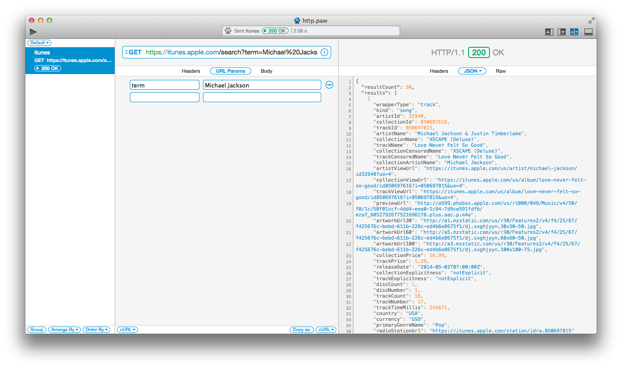Open the cURL dropdown beside Copy as
The height and width of the screenshot is (369, 622).
[326, 330]
